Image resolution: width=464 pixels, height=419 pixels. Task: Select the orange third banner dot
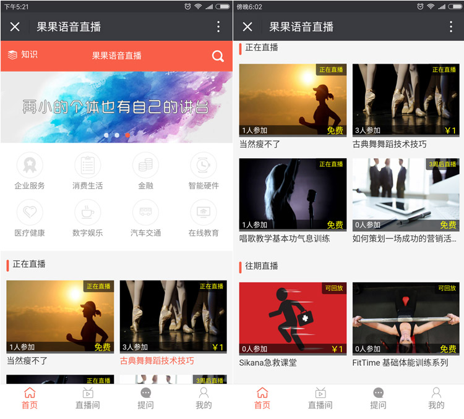tap(127, 135)
